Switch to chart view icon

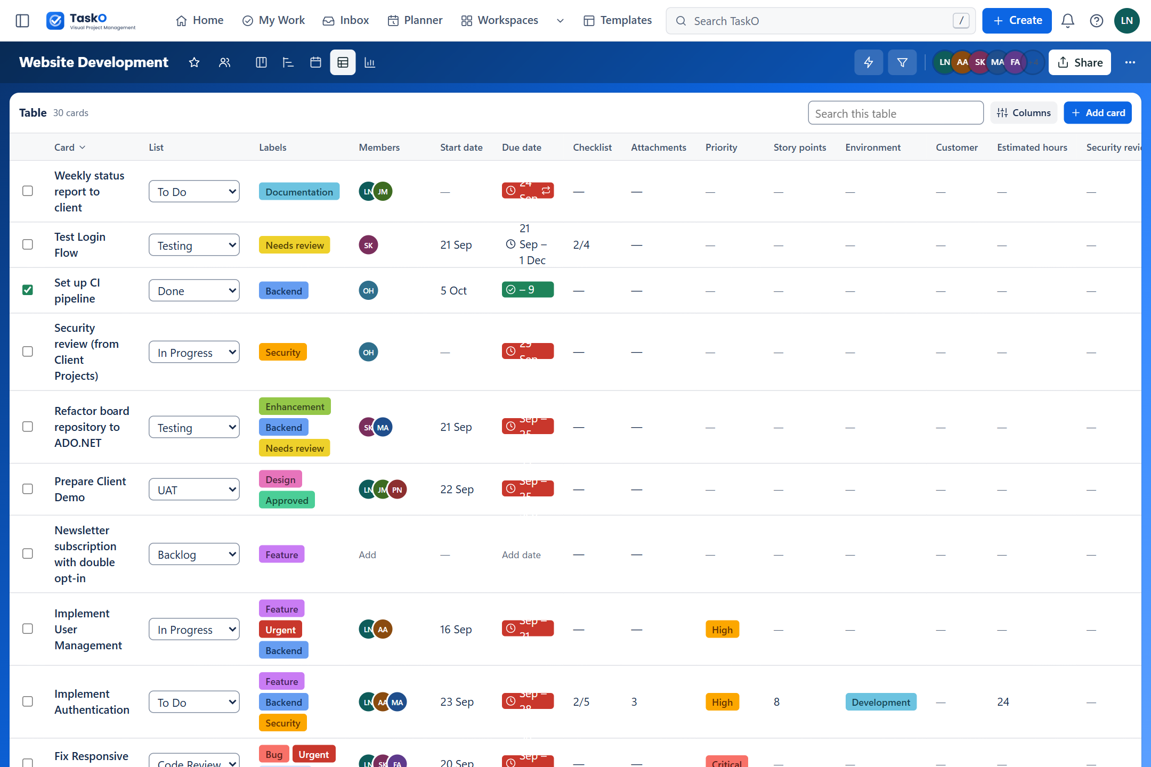tap(370, 62)
